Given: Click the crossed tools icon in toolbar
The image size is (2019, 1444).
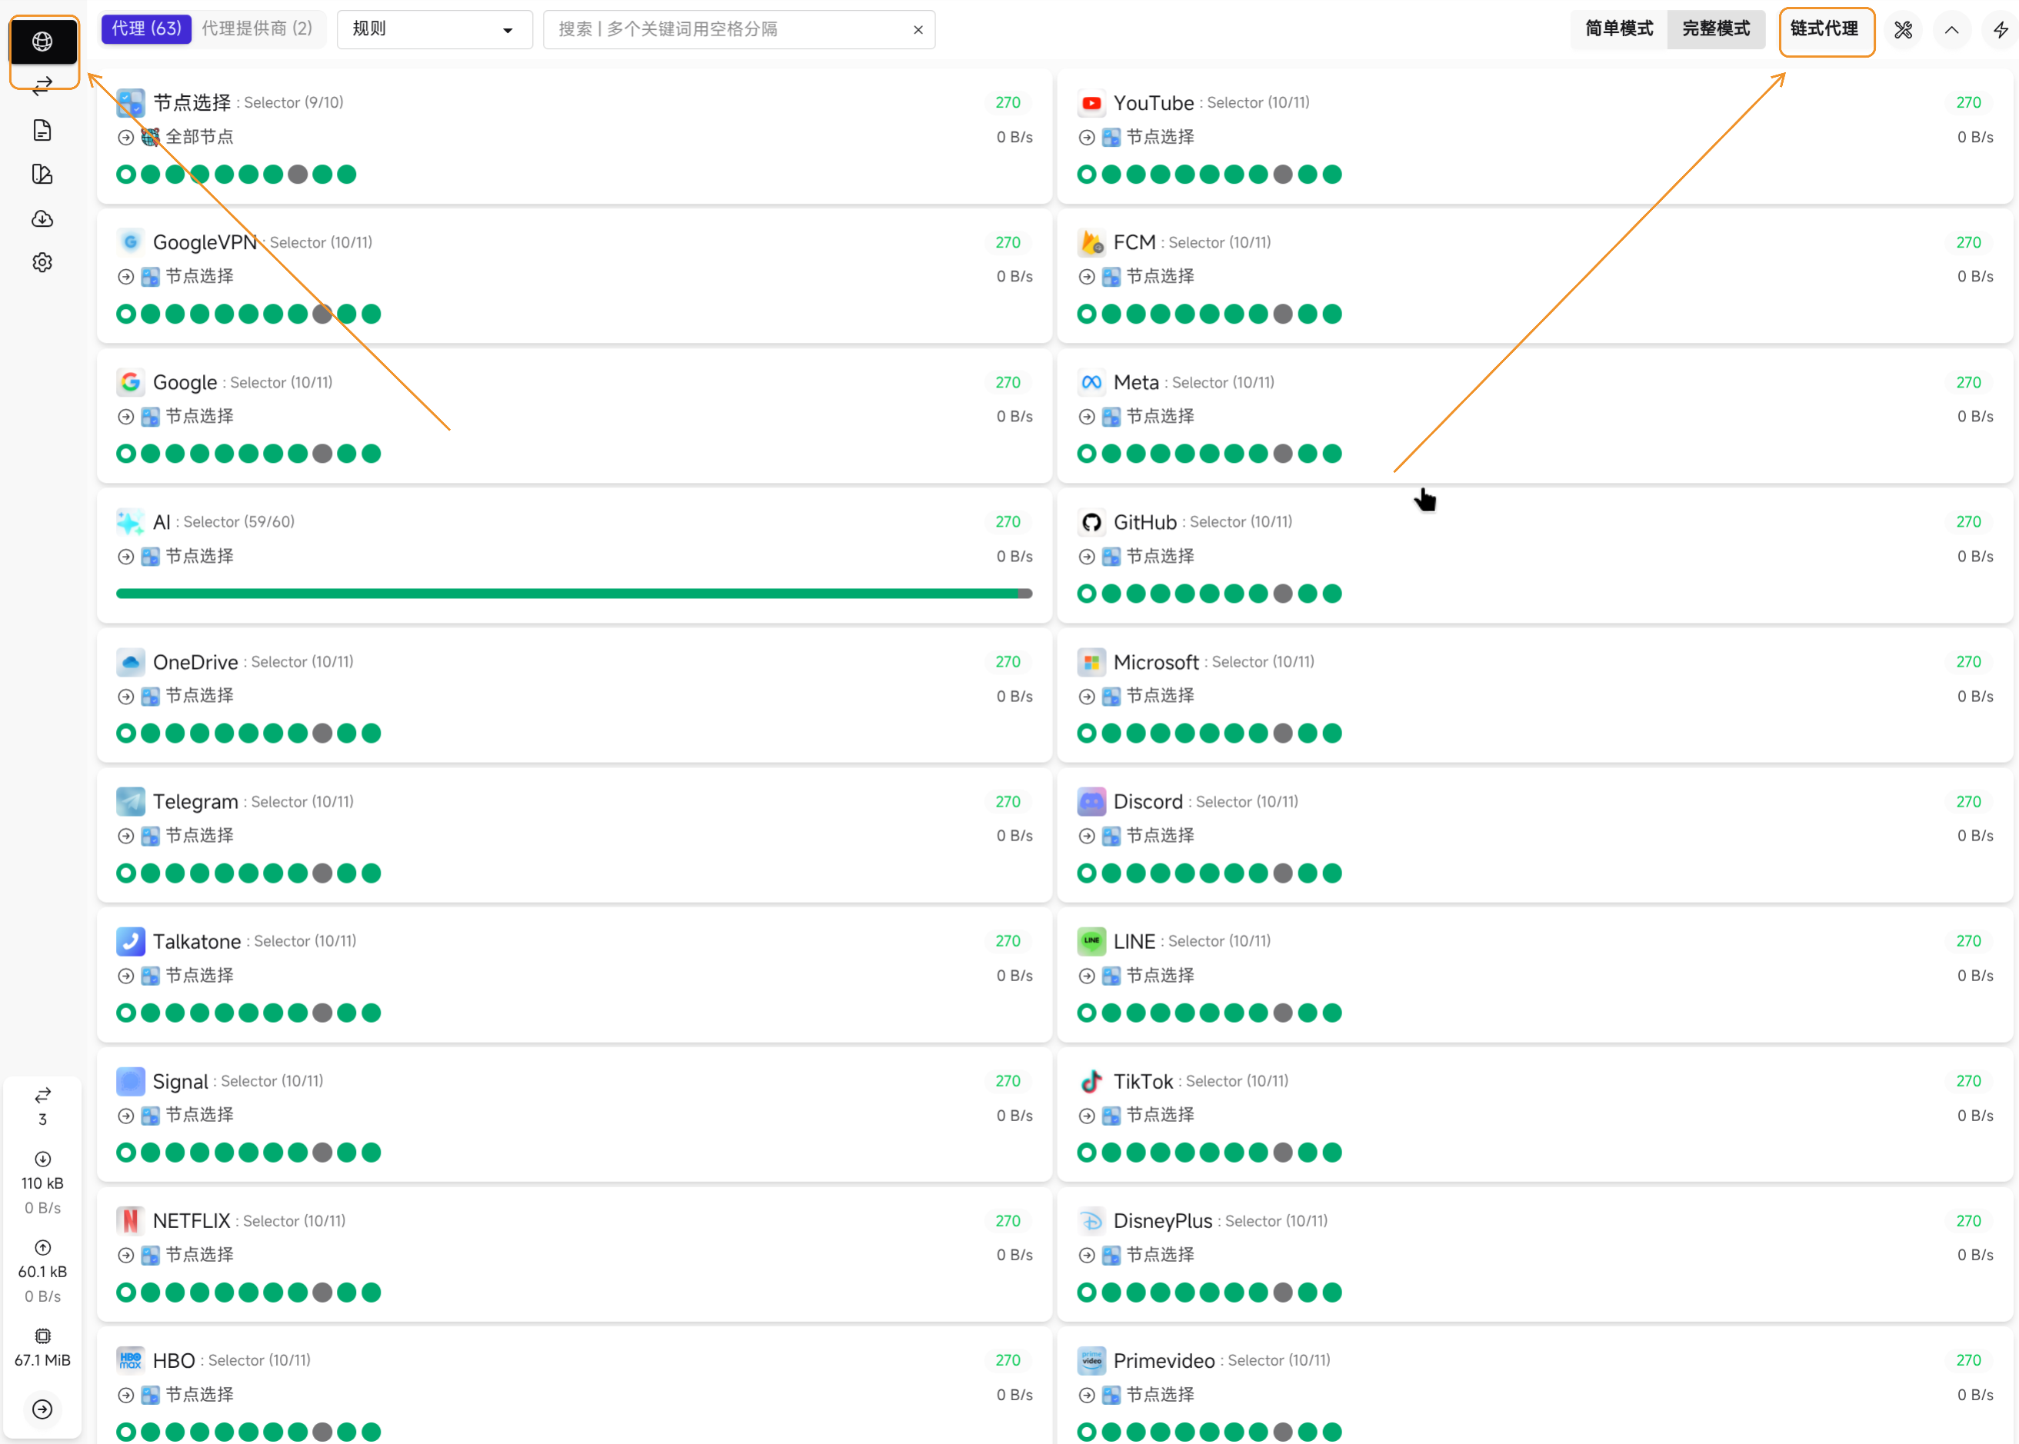Looking at the screenshot, I should [1903, 30].
